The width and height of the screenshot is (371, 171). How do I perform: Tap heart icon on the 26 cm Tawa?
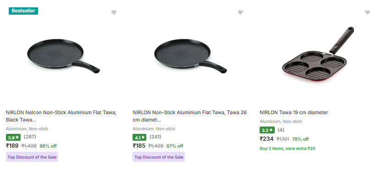coord(240,12)
